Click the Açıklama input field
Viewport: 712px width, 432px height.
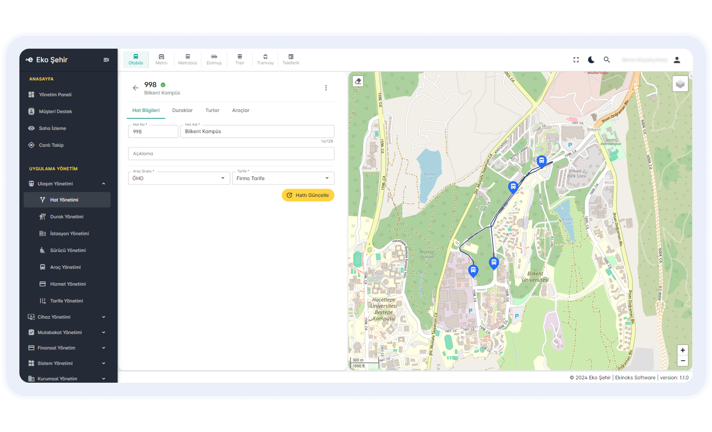pyautogui.click(x=231, y=154)
